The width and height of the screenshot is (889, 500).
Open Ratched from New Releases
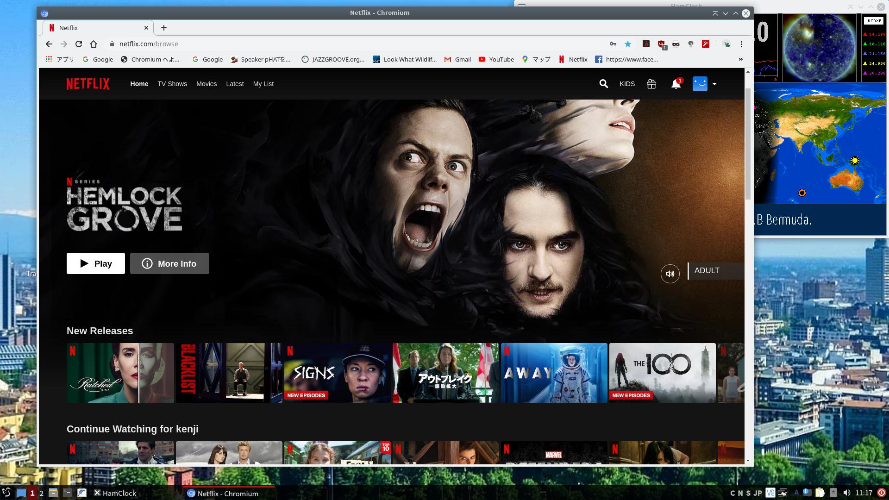pos(120,373)
